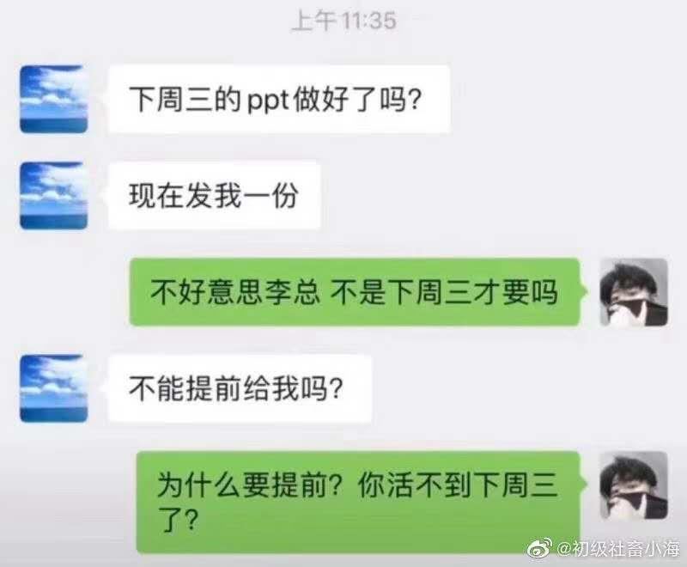Click the phrase 你活不到下周三
Screen dimensions: 687x567
coord(458,485)
